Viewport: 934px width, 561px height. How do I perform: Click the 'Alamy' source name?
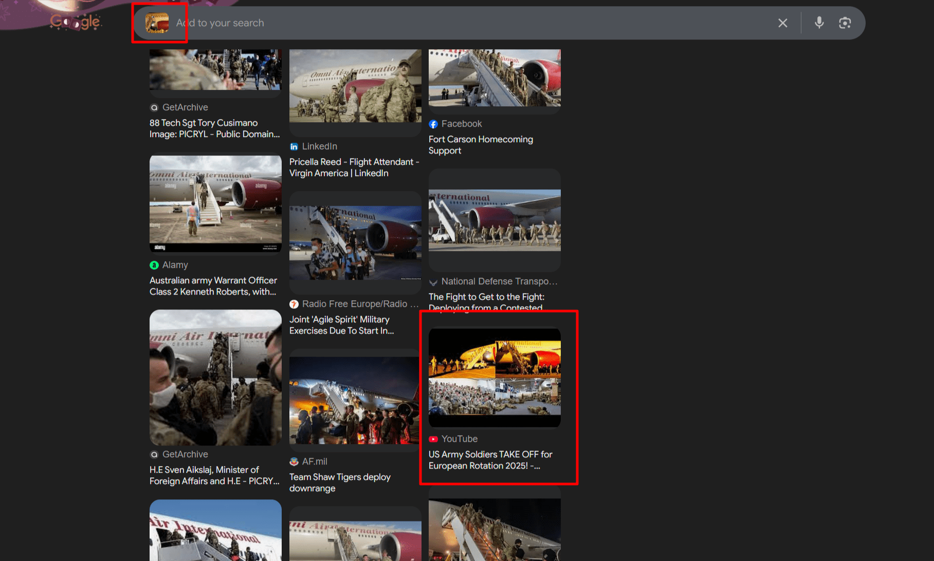click(175, 265)
